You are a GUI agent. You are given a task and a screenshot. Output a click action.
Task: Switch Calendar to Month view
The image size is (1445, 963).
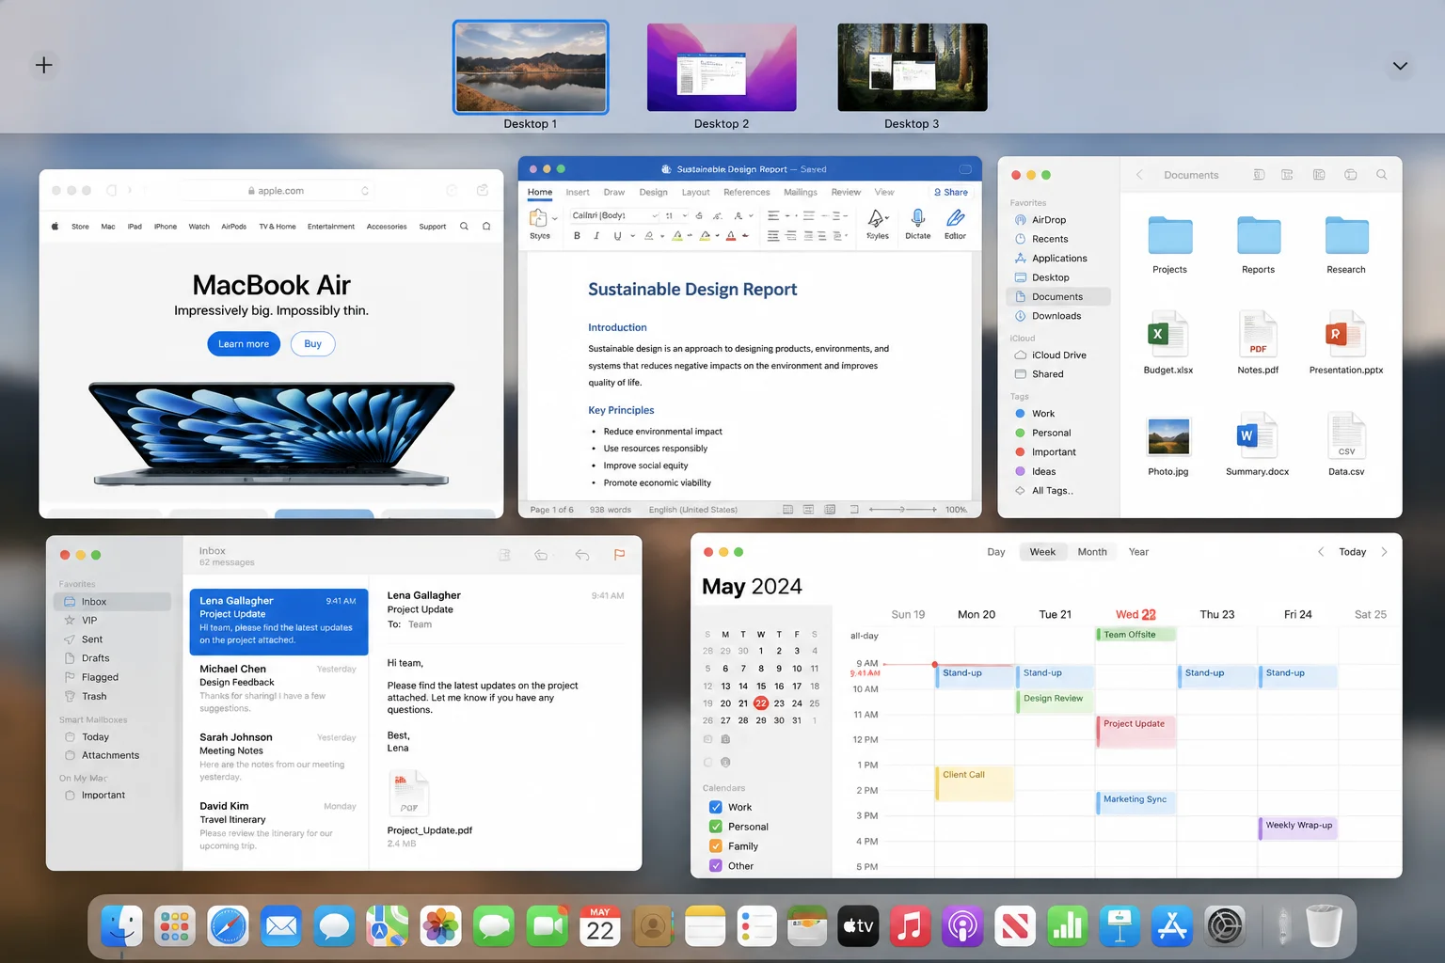click(x=1092, y=552)
